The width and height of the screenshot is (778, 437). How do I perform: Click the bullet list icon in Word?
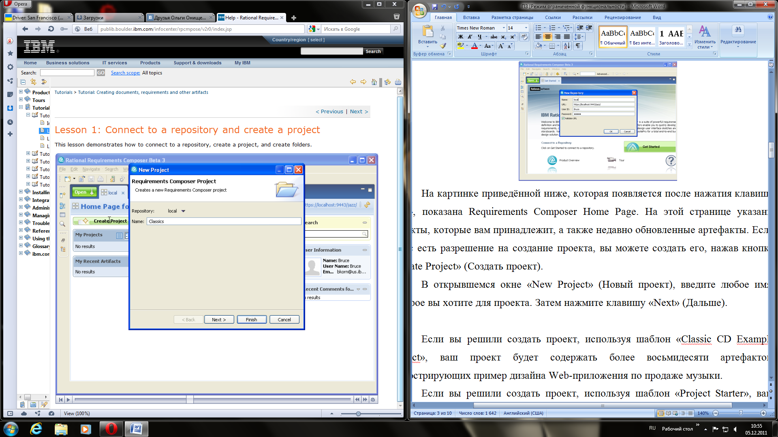[x=538, y=28]
